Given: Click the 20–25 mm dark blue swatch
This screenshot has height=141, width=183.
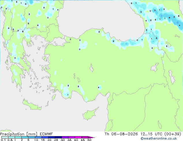Looking at the screenshot, I should point(52,137).
